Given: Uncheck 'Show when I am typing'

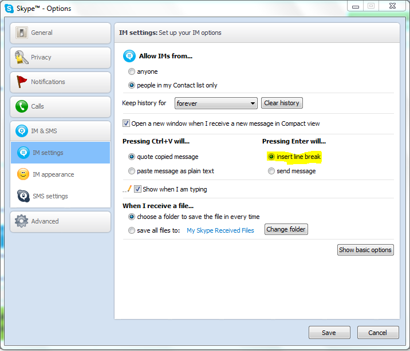Looking at the screenshot, I should pyautogui.click(x=137, y=189).
